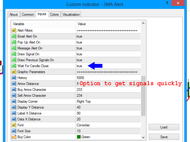
Task: Close the 3MA Alert dialog
Action: pyautogui.click(x=178, y=3)
